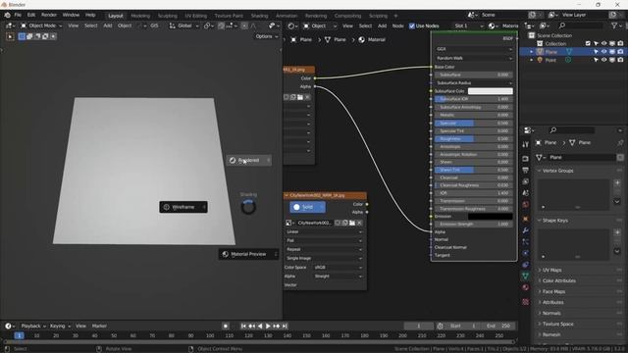Switch to the UV Editing workspace tab
Screen dimensions: 628x353
tap(196, 16)
